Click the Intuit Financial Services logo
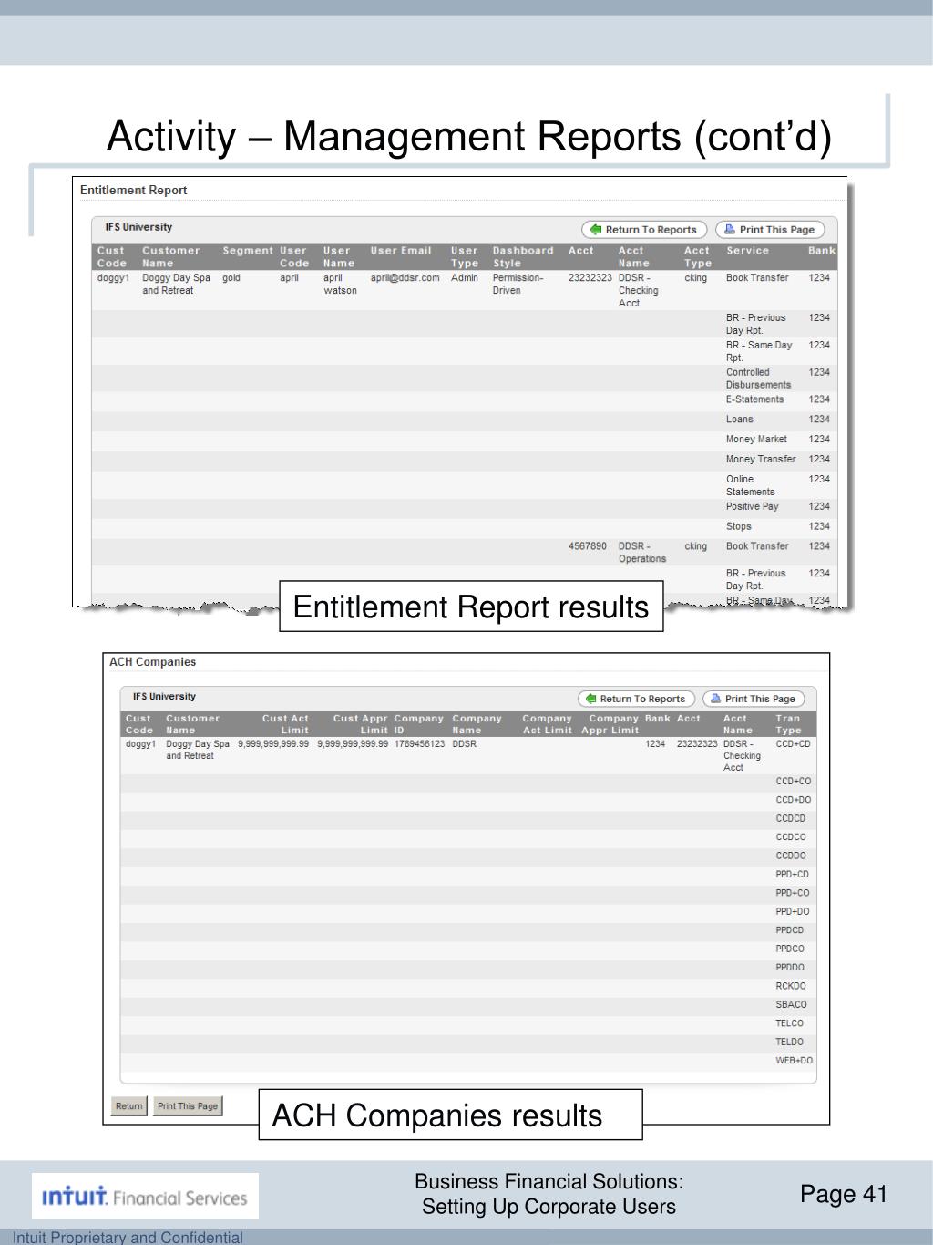The image size is (933, 1245). point(145,1197)
